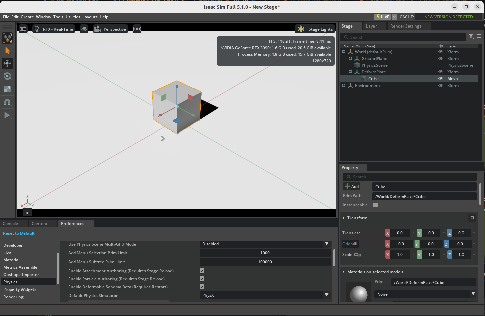Hide the Cube mesh using its eye toggle
Viewport: 485px width, 316px height.
point(440,78)
